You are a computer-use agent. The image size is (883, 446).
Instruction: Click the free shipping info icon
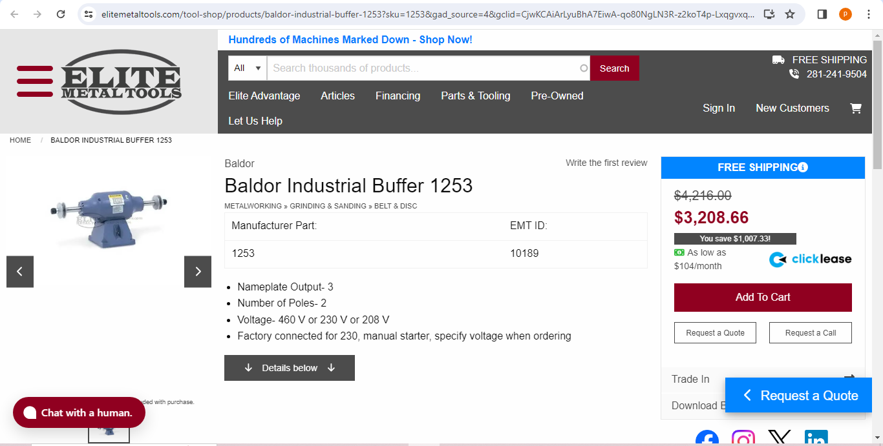pyautogui.click(x=803, y=168)
